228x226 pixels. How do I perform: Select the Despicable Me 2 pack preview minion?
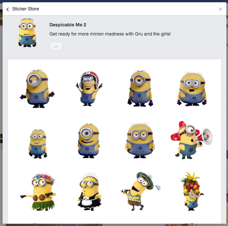point(27,33)
